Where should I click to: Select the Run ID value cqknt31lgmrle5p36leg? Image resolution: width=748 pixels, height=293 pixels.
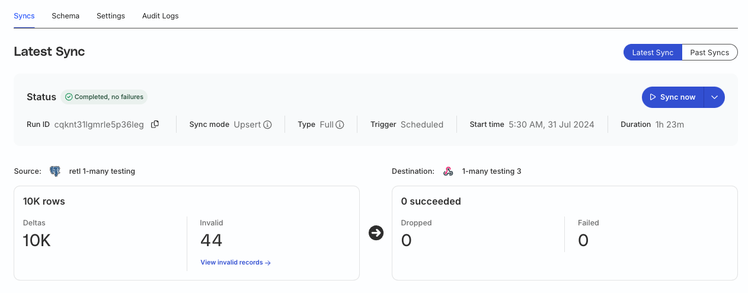coord(99,125)
